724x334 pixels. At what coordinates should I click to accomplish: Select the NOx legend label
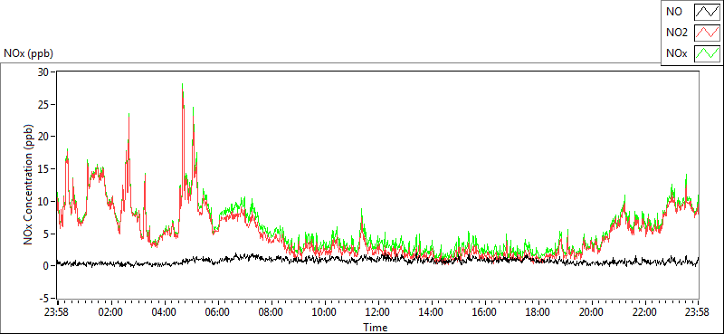[x=677, y=53]
